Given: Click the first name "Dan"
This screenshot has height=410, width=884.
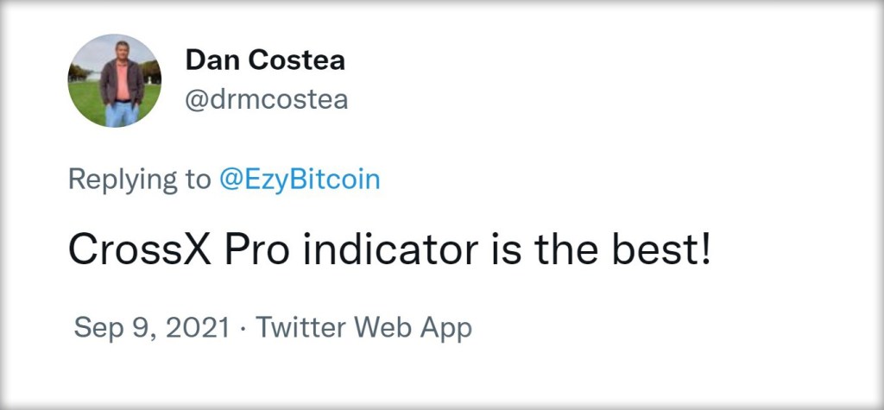Looking at the screenshot, I should 208,60.
